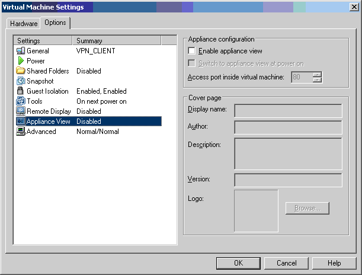
Task: Click the Snapshot icon in settings list
Action: click(x=21, y=81)
